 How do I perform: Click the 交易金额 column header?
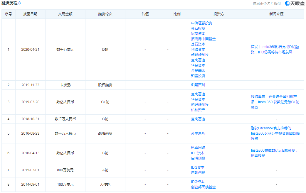[x=65, y=14]
